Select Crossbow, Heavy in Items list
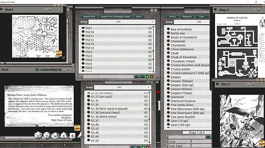The height and width of the screenshot is (148, 265). pos(183,61)
